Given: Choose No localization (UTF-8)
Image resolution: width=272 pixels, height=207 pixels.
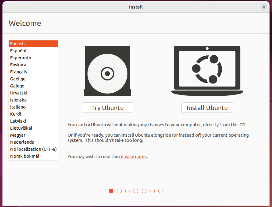Looking at the screenshot, I should 33,149.
